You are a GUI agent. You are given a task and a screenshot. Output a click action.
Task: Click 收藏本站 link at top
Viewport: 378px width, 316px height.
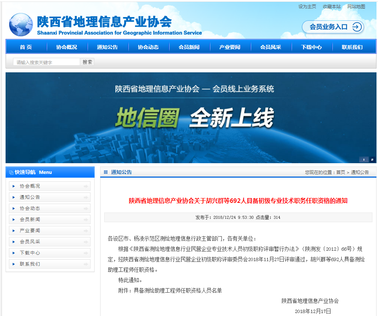(x=332, y=7)
